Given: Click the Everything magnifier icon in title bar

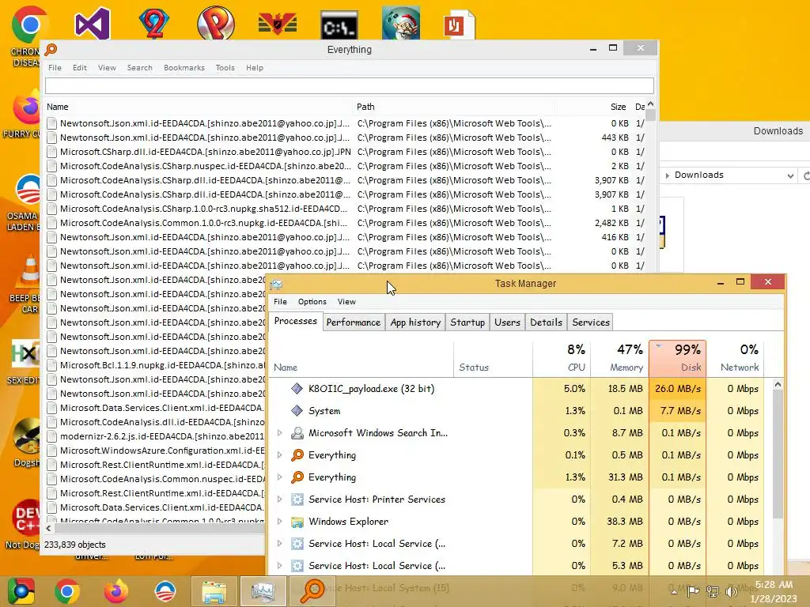Looking at the screenshot, I should (51, 50).
